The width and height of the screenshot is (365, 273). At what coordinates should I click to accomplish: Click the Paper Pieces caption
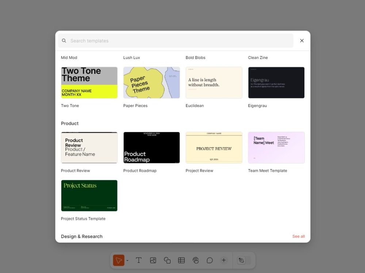click(135, 106)
